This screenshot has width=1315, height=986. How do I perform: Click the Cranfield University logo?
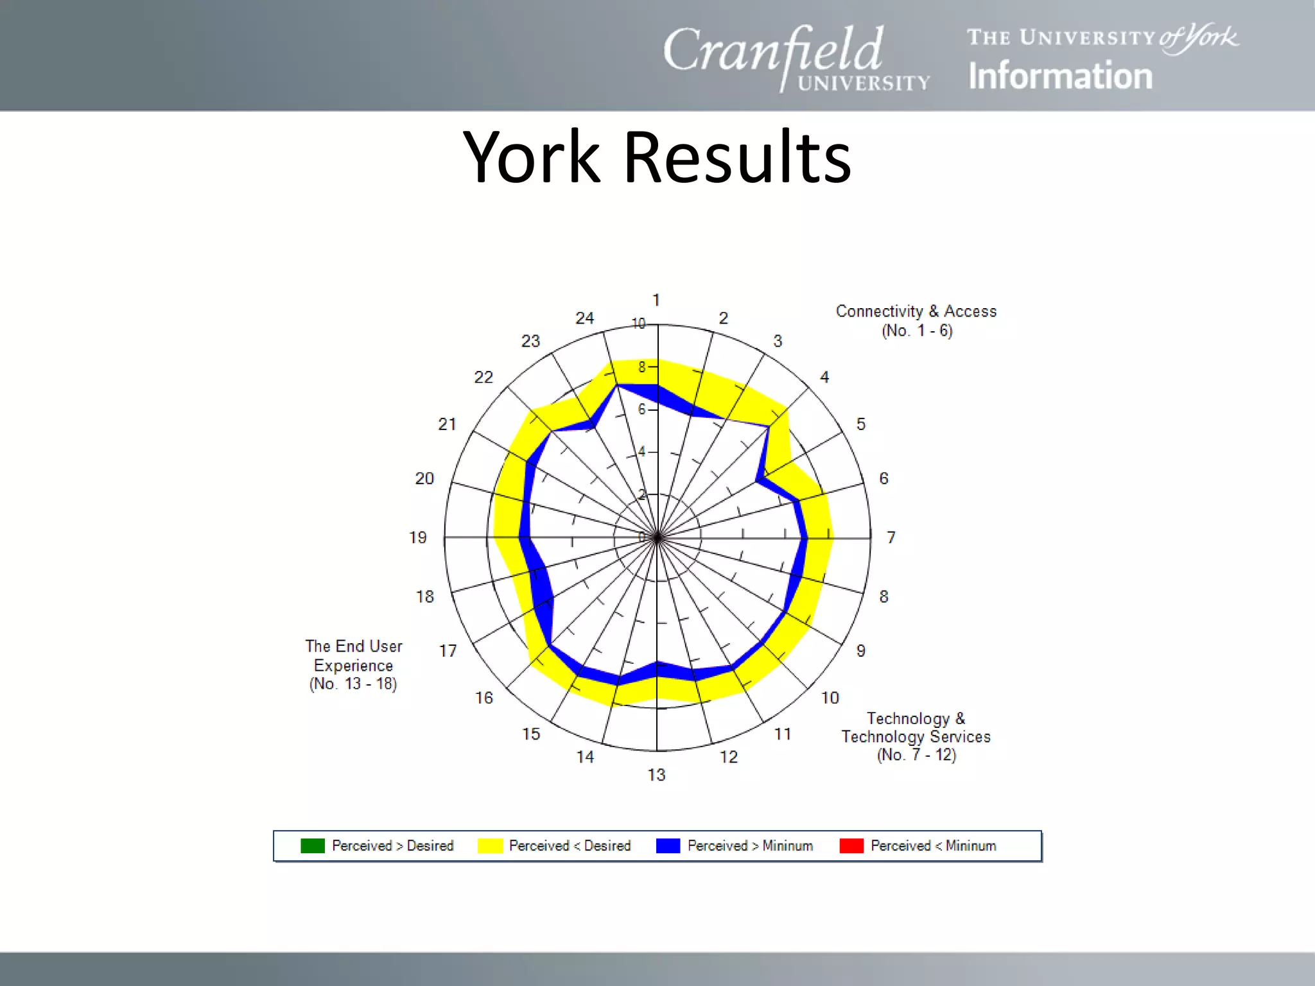[796, 58]
